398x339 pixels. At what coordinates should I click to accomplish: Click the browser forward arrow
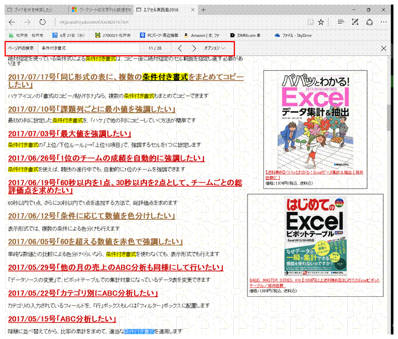click(x=27, y=22)
